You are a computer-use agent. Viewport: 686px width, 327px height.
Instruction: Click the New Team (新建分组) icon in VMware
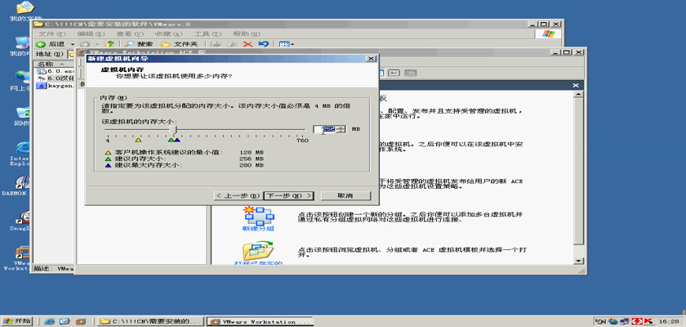258,215
